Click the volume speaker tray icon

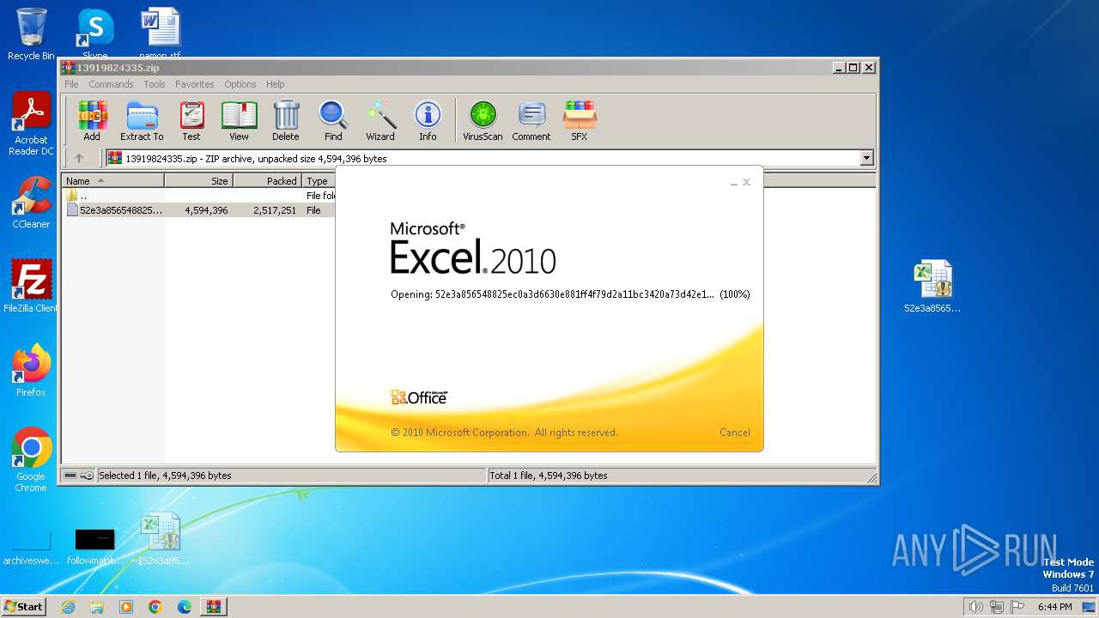[975, 607]
